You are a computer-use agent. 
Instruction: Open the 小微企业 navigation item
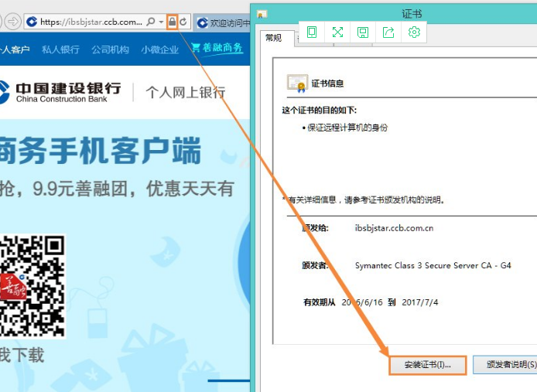pyautogui.click(x=159, y=49)
